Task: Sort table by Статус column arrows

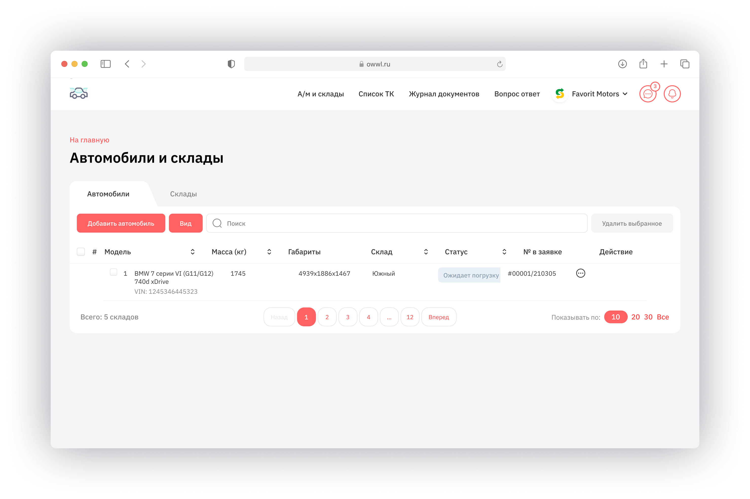Action: coord(504,252)
